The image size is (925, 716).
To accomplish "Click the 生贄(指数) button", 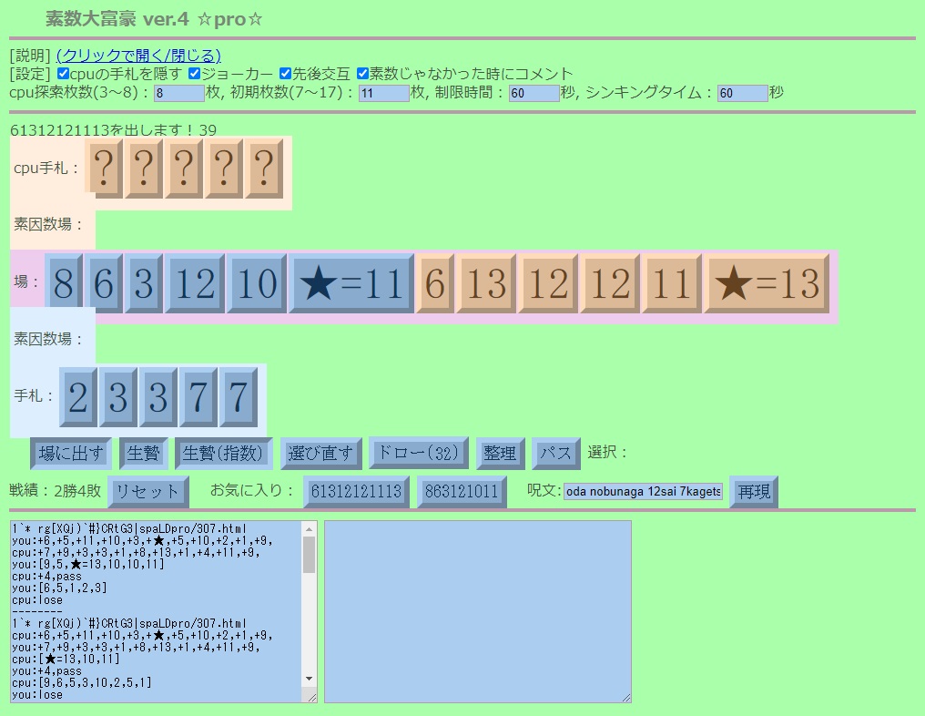I will point(224,454).
